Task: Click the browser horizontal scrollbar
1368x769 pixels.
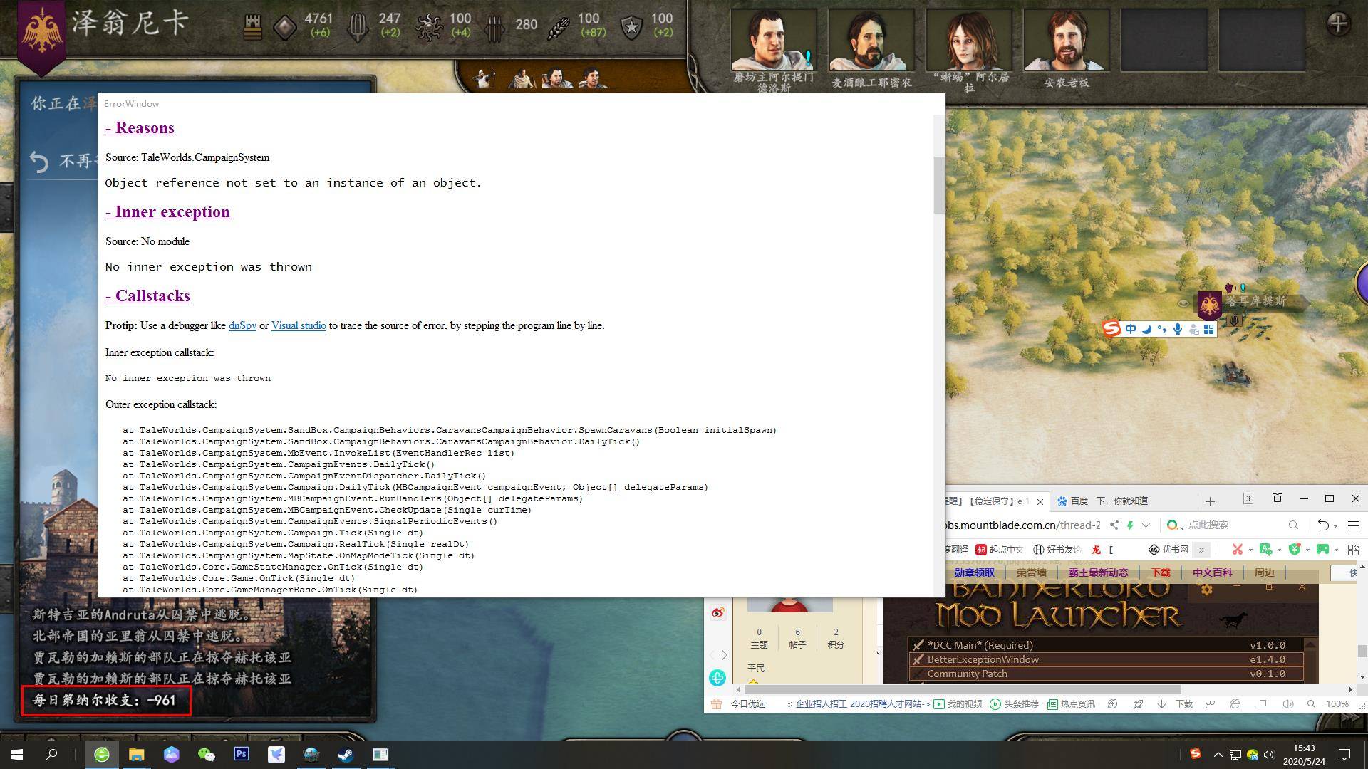Action: [963, 689]
